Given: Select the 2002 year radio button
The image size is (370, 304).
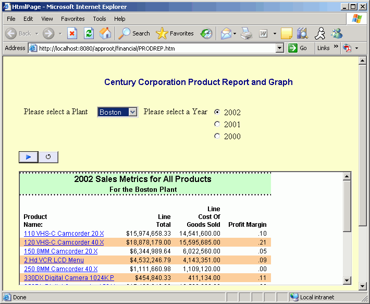Looking at the screenshot, I should pyautogui.click(x=217, y=112).
